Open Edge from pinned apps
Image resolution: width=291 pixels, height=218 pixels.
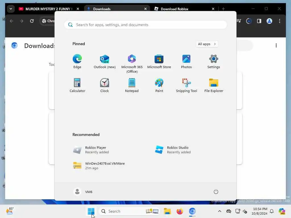click(77, 62)
